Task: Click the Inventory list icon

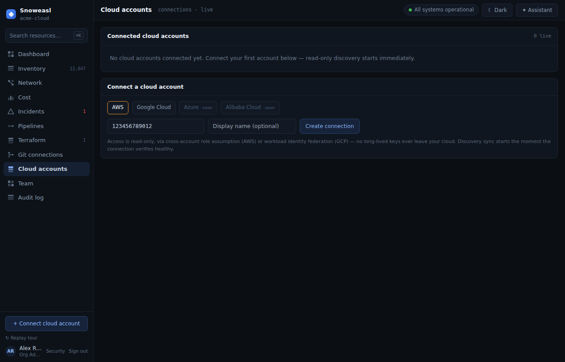Action: 11,68
